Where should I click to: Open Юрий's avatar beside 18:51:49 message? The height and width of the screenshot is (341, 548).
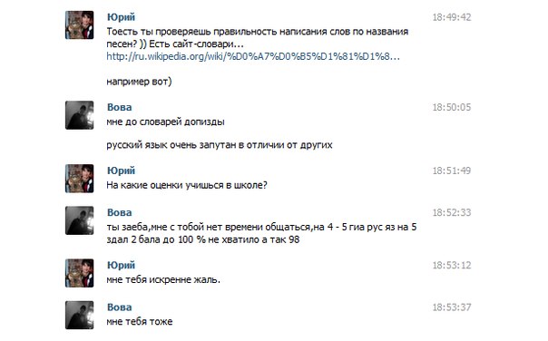pyautogui.click(x=79, y=179)
